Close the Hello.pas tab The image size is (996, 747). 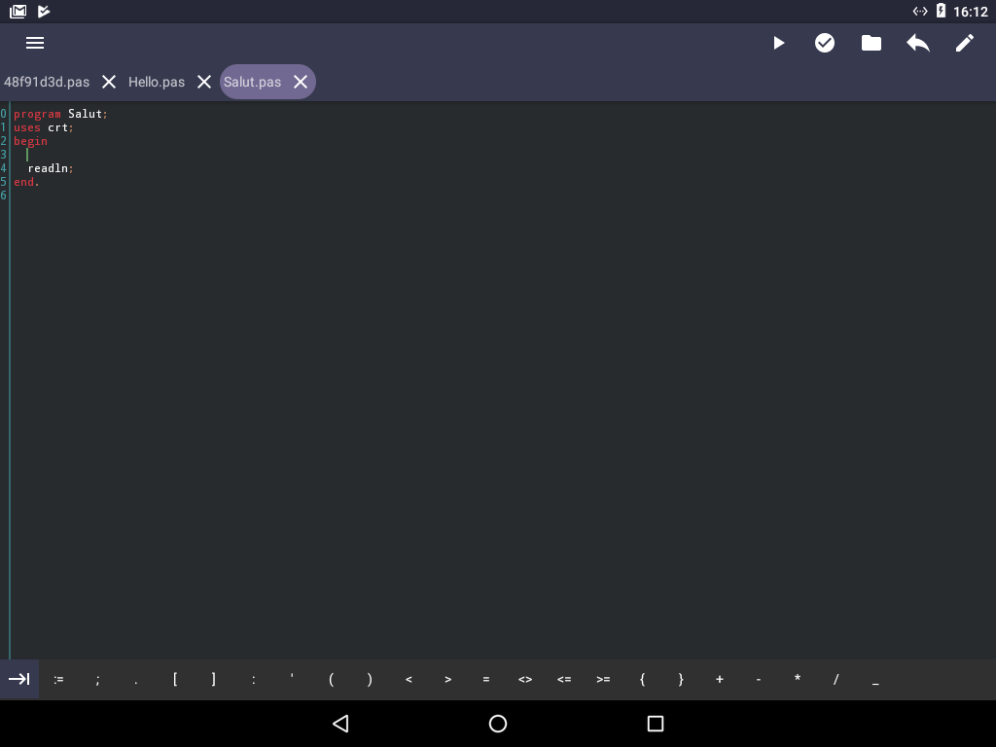204,82
